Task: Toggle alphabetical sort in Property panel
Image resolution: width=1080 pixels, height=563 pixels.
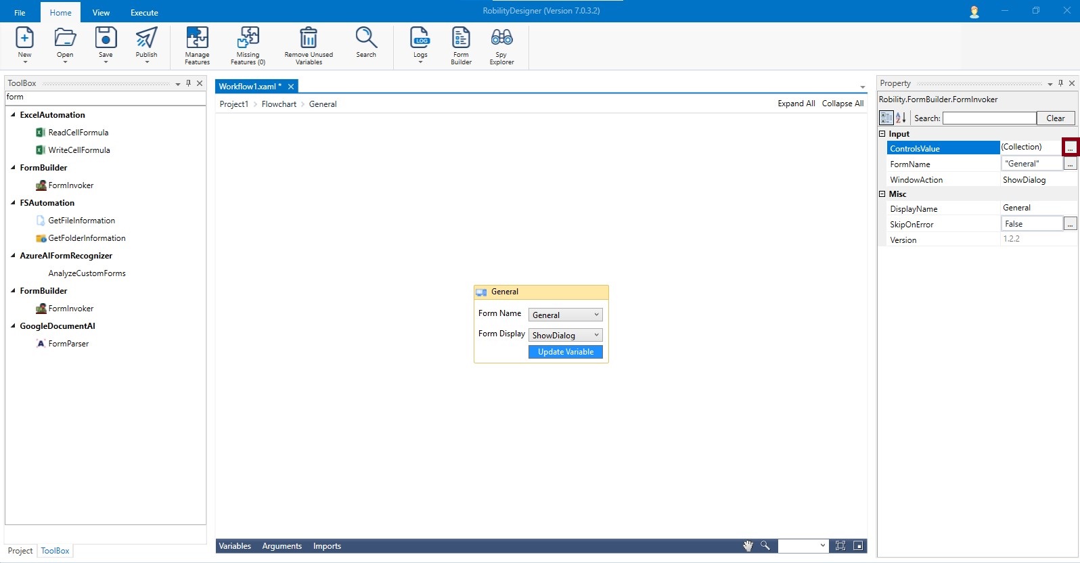Action: tap(901, 118)
